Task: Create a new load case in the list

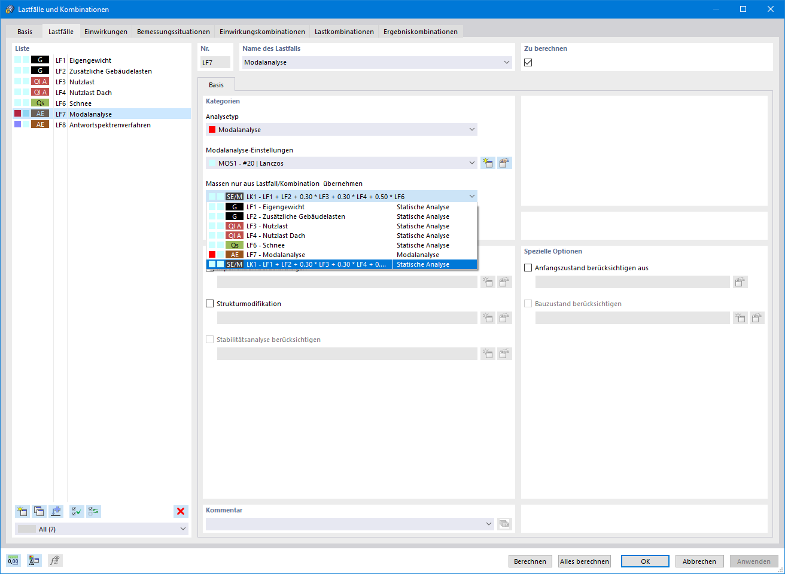Action: point(22,511)
